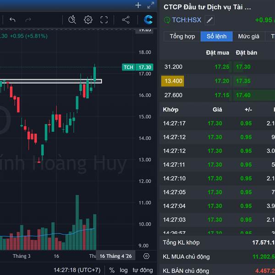Toggle auto scale "tự động"
The image size is (275, 275).
tap(143, 270)
